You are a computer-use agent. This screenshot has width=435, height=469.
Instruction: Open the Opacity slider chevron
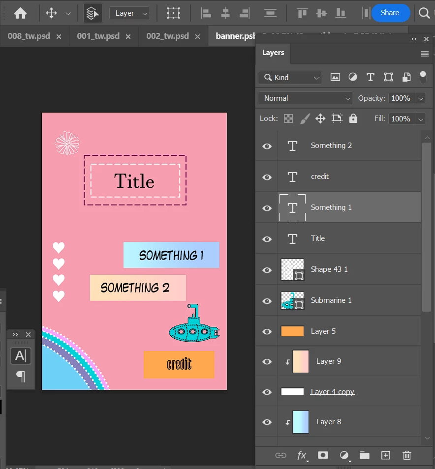421,98
